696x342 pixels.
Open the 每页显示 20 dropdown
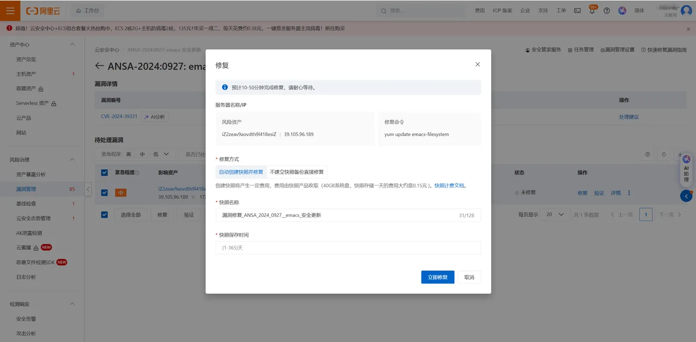click(555, 214)
